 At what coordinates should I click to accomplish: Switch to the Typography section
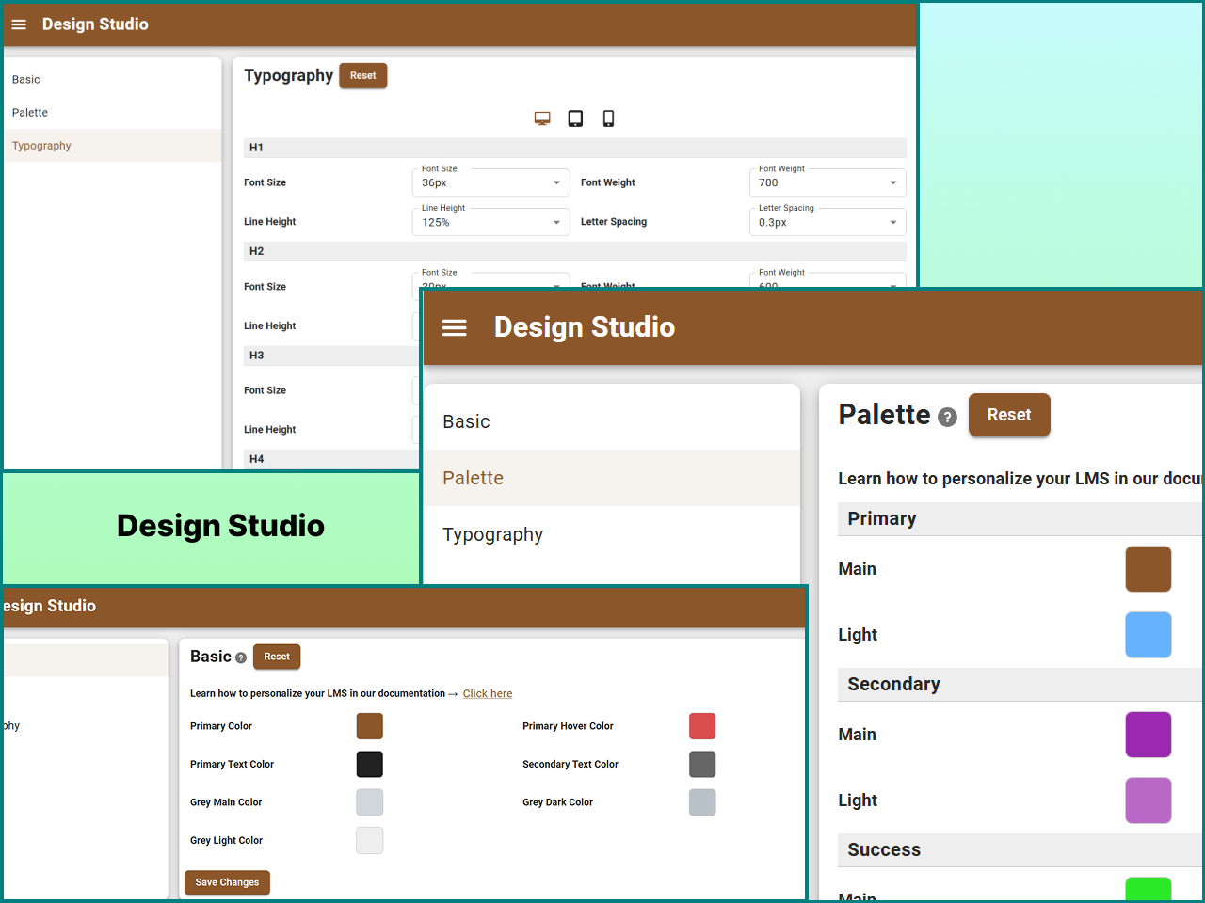[x=493, y=534]
